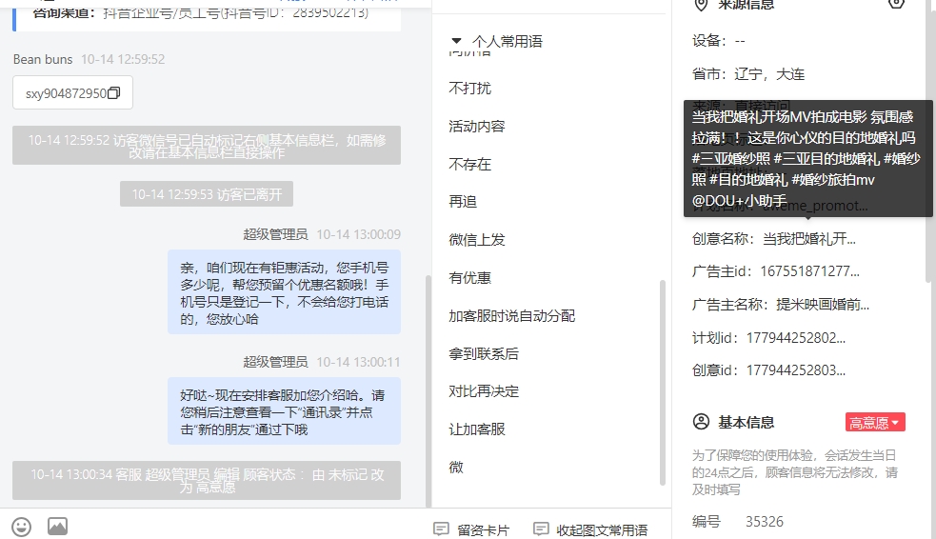Viewport: 936px width, 539px height.
Task: Click the 基本信息 person icon
Action: 701,422
